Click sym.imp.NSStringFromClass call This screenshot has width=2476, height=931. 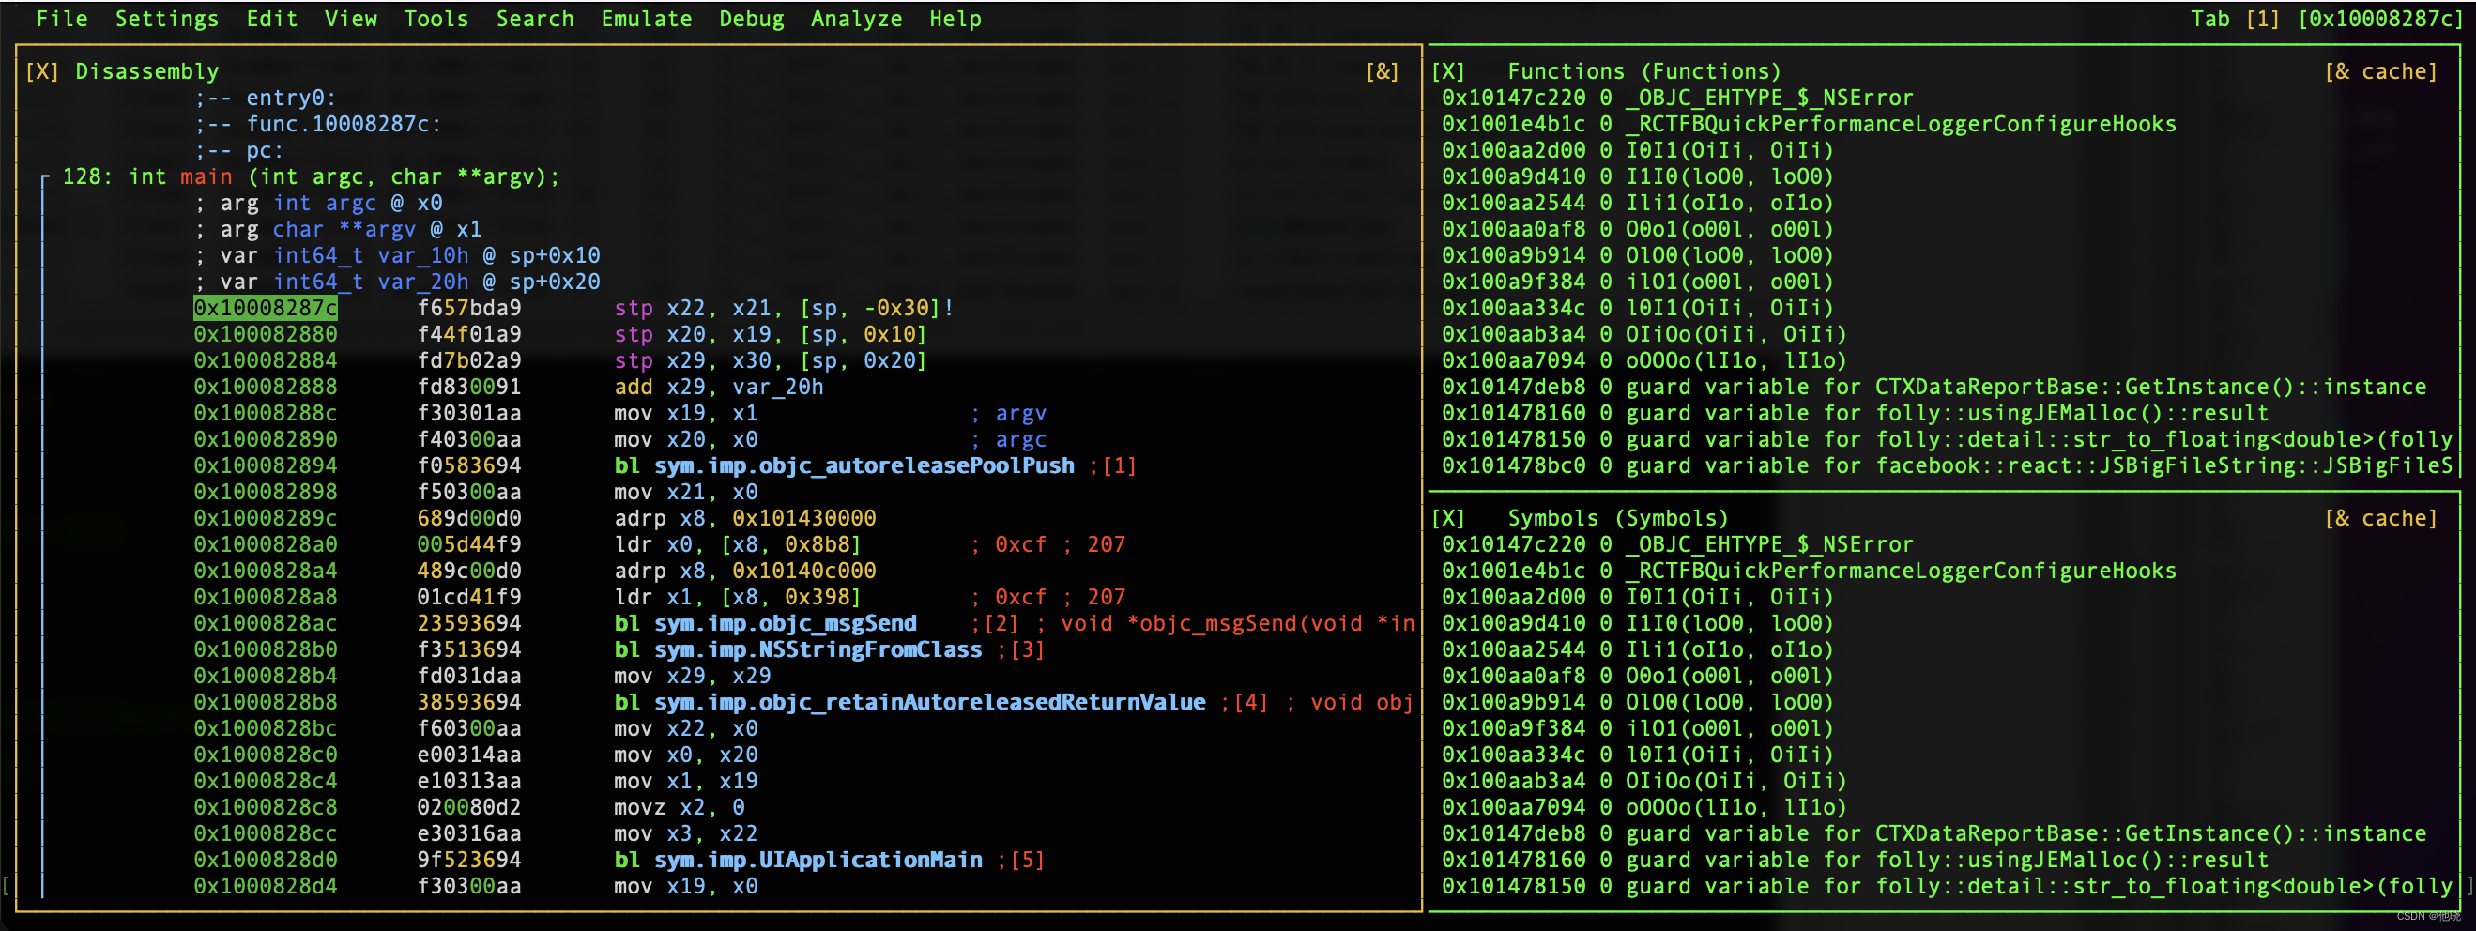[818, 649]
